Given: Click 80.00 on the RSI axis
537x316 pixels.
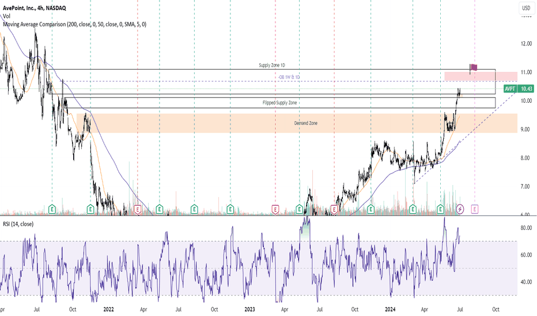Looking at the screenshot, I should tap(527, 228).
